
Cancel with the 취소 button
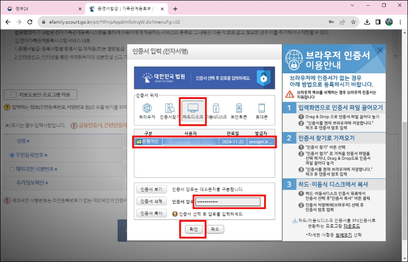click(x=215, y=229)
